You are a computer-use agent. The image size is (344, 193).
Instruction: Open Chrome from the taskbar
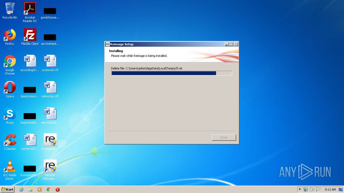pyautogui.click(x=49, y=190)
